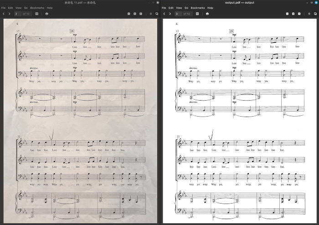Click page number field in output.pdf window

tap(178, 14)
